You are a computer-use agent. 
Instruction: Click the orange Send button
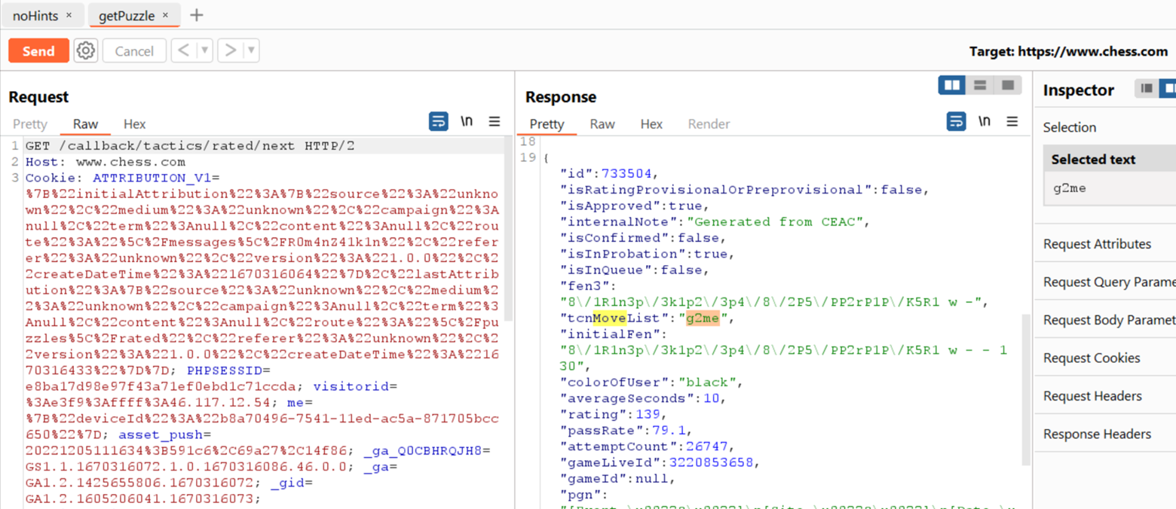38,50
